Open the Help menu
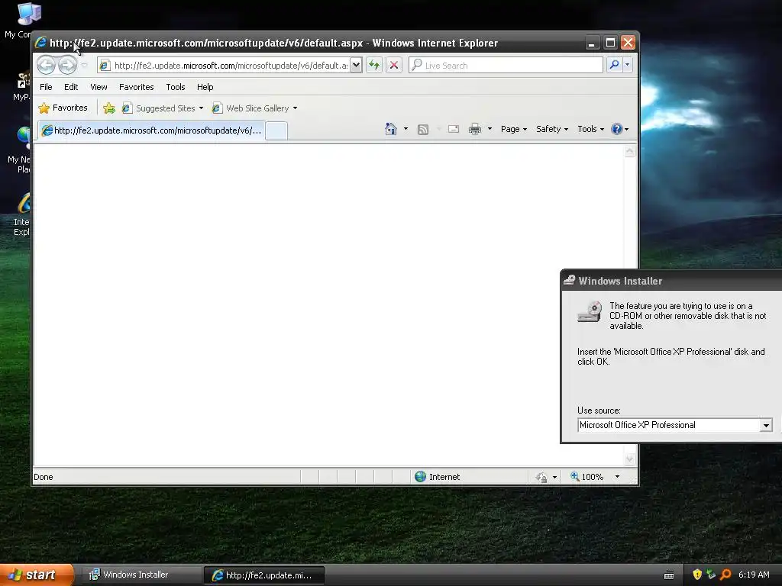The width and height of the screenshot is (782, 586). click(205, 87)
